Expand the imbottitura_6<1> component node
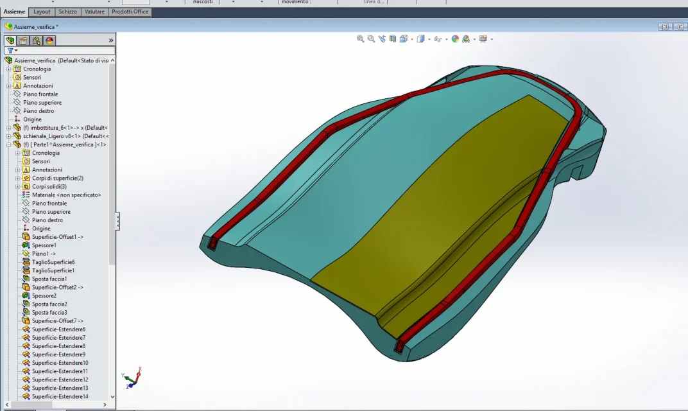688x411 pixels. tap(8, 128)
